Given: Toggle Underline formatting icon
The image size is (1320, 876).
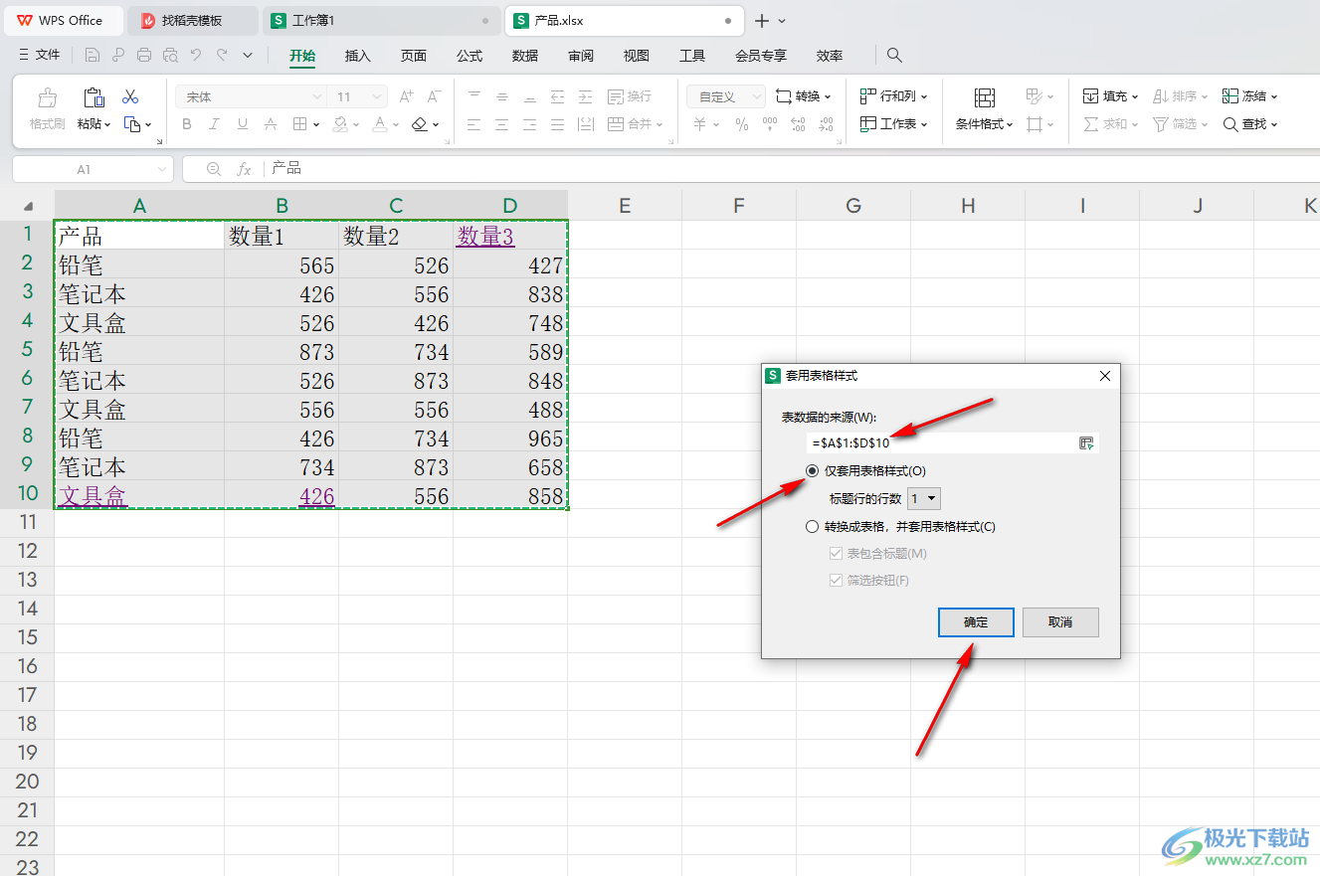Looking at the screenshot, I should [x=242, y=124].
